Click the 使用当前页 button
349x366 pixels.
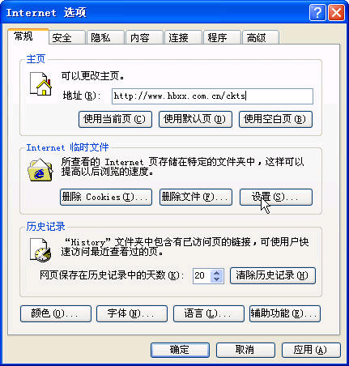(x=115, y=119)
